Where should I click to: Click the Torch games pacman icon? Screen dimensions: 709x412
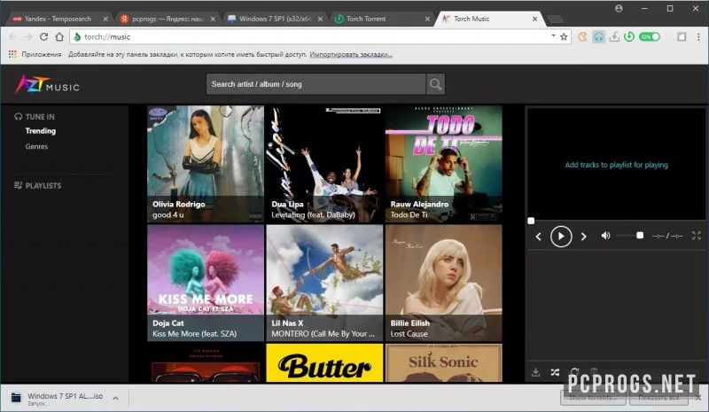(582, 37)
